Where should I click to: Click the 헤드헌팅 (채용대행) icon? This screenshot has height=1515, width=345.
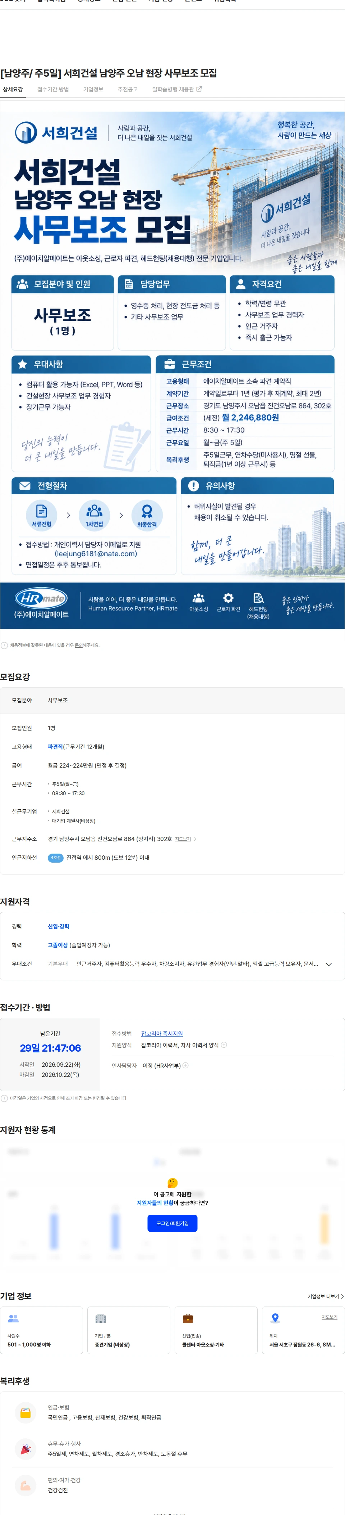pos(258,598)
